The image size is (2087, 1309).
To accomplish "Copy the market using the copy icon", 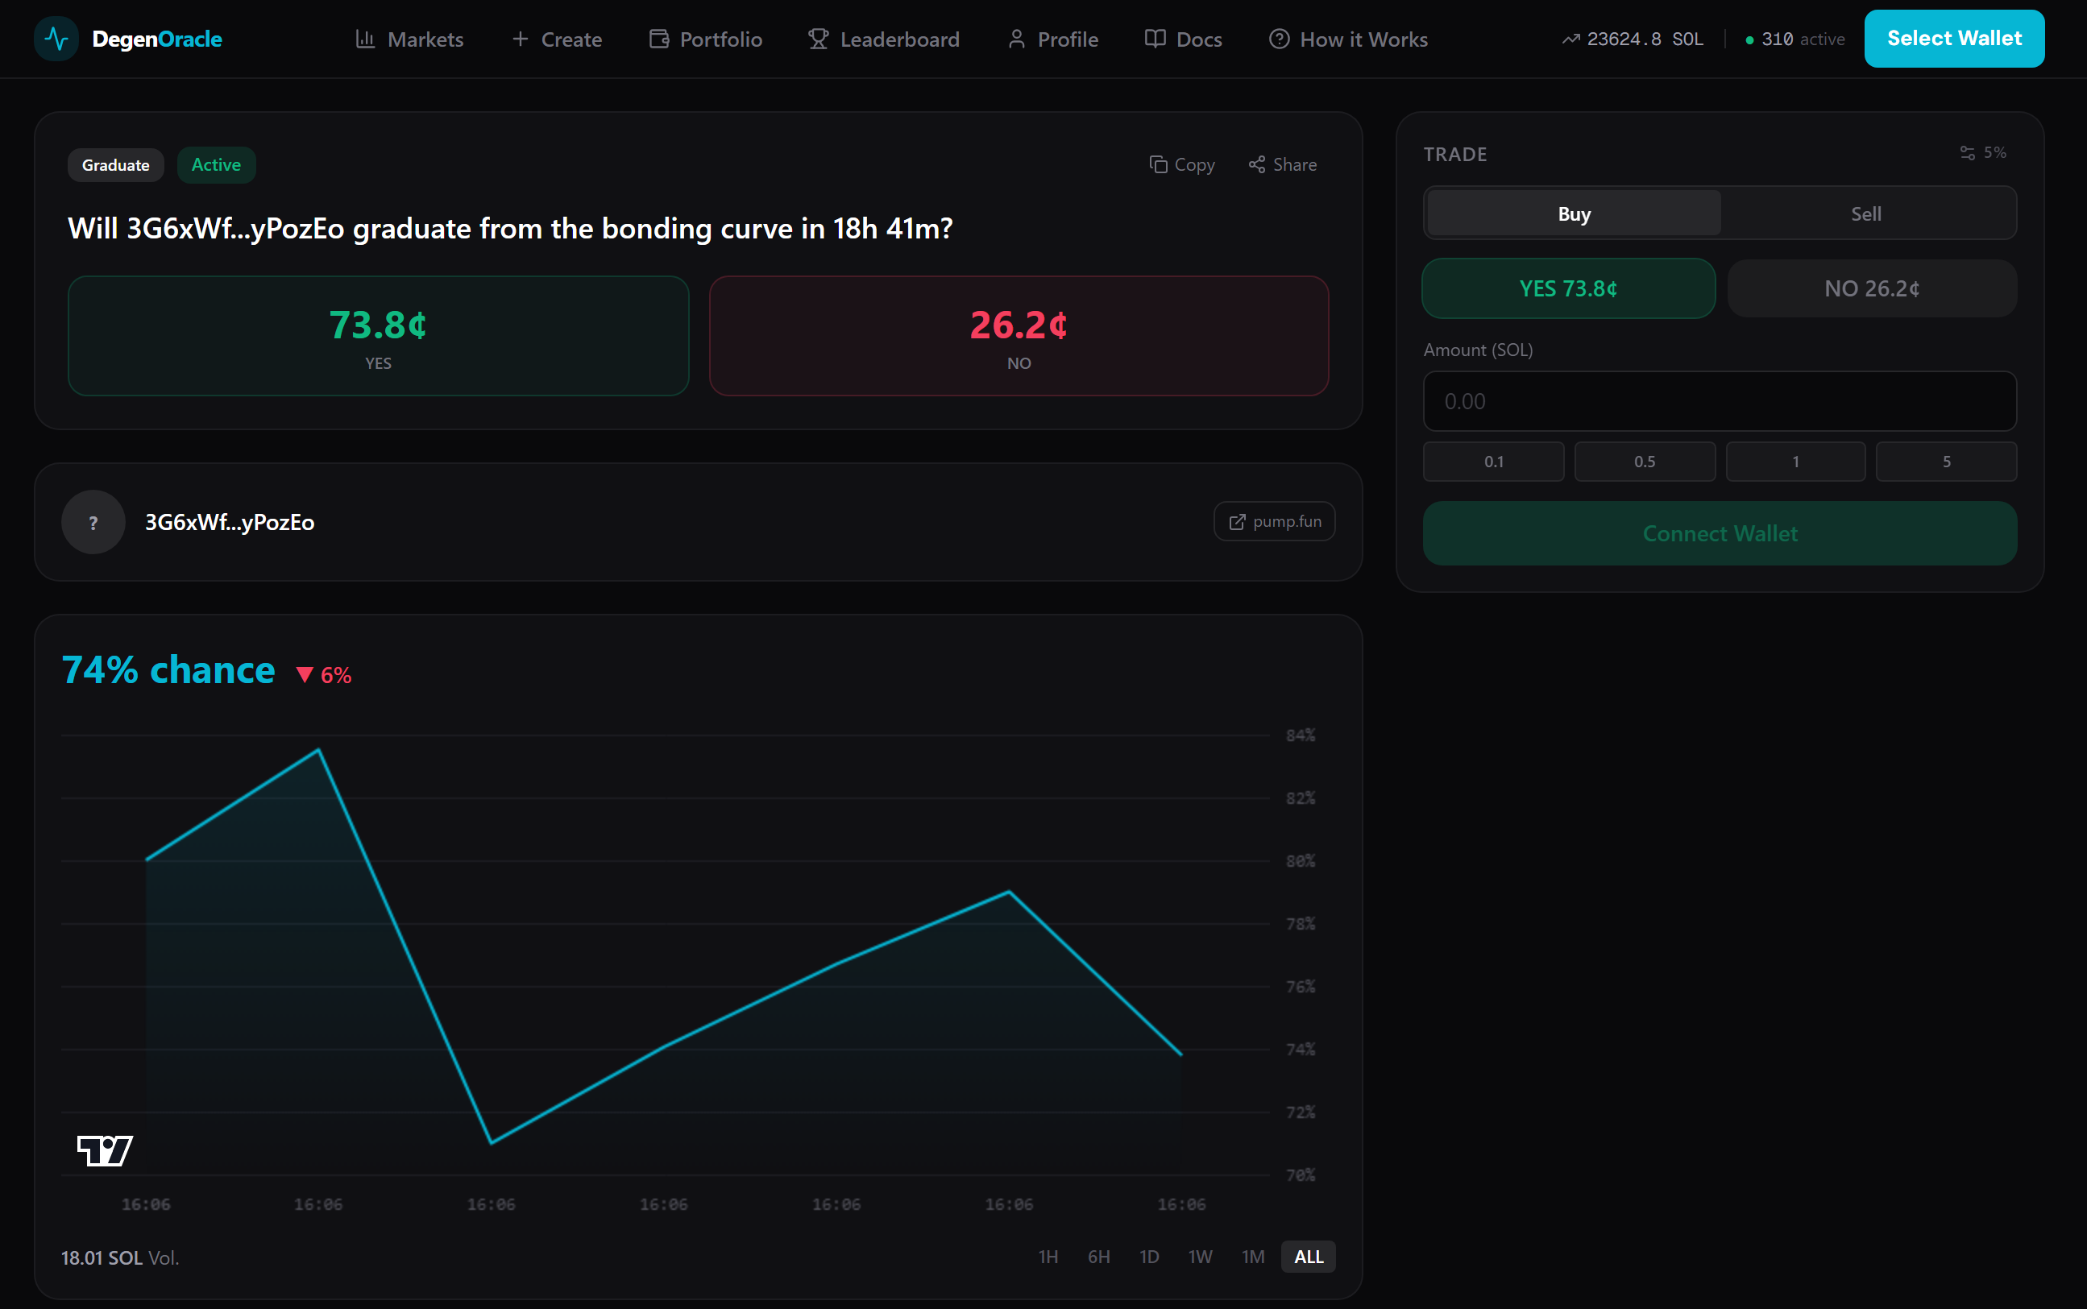I will tap(1160, 164).
